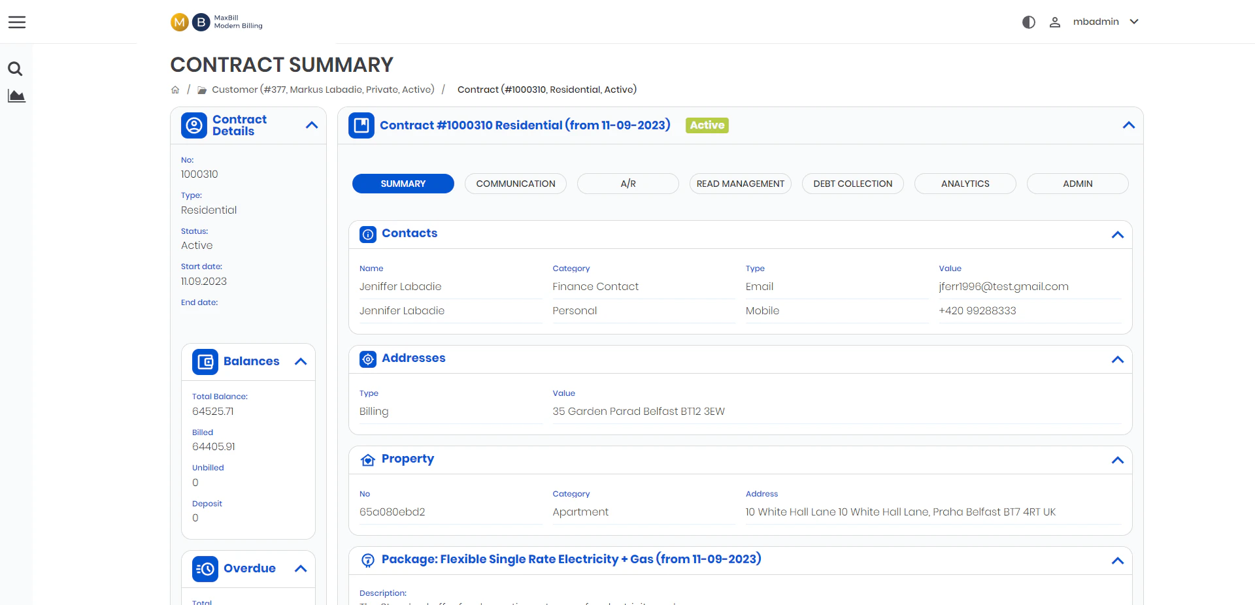The width and height of the screenshot is (1255, 605).
Task: Click the ADMIN tab button
Action: click(x=1077, y=184)
